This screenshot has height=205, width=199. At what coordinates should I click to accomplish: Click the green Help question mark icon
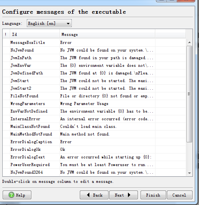coord(11,195)
